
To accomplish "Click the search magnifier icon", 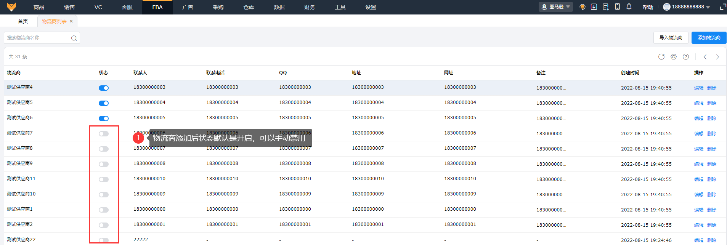I will click(x=74, y=38).
